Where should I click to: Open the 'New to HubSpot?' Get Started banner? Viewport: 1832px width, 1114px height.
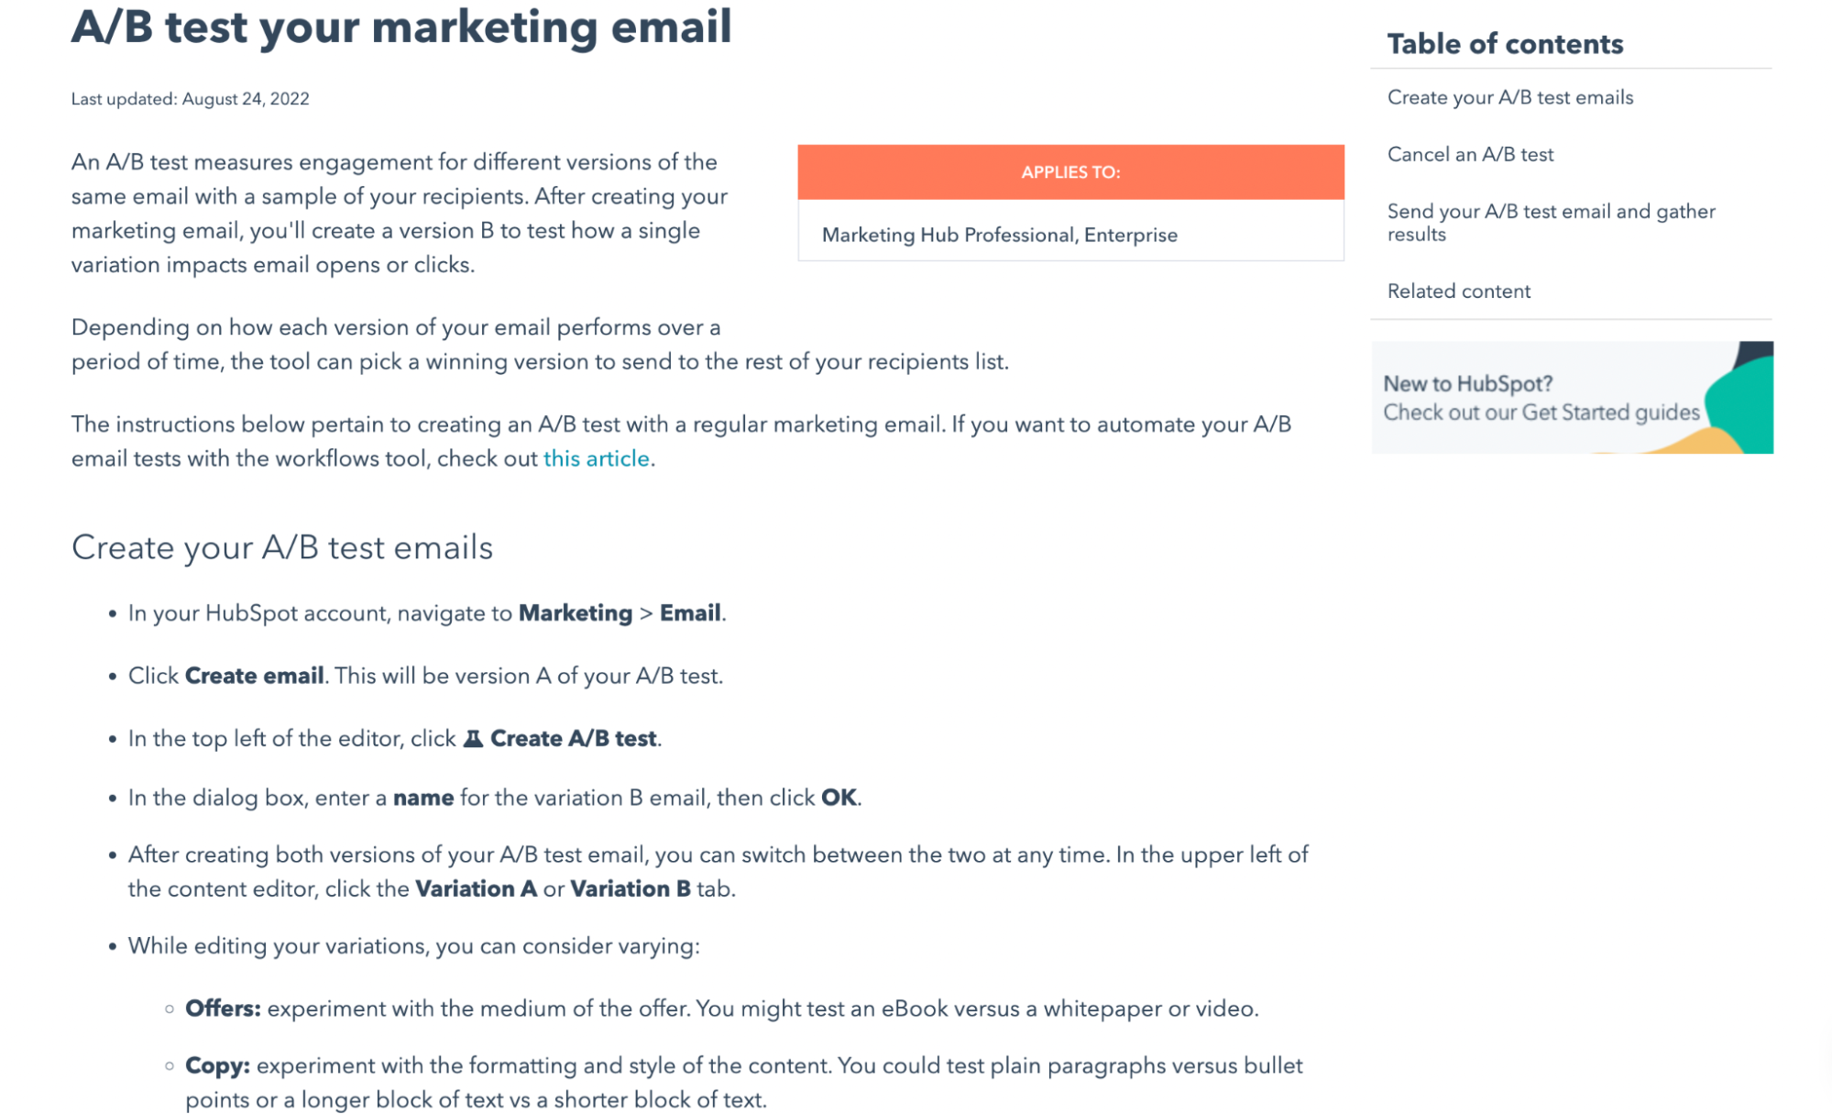1572,397
